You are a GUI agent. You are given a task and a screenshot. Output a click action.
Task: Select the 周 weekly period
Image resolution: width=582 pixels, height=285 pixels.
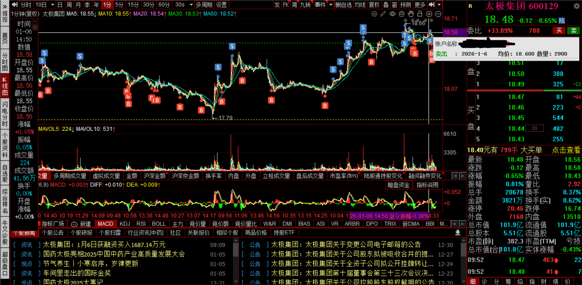click(69, 5)
